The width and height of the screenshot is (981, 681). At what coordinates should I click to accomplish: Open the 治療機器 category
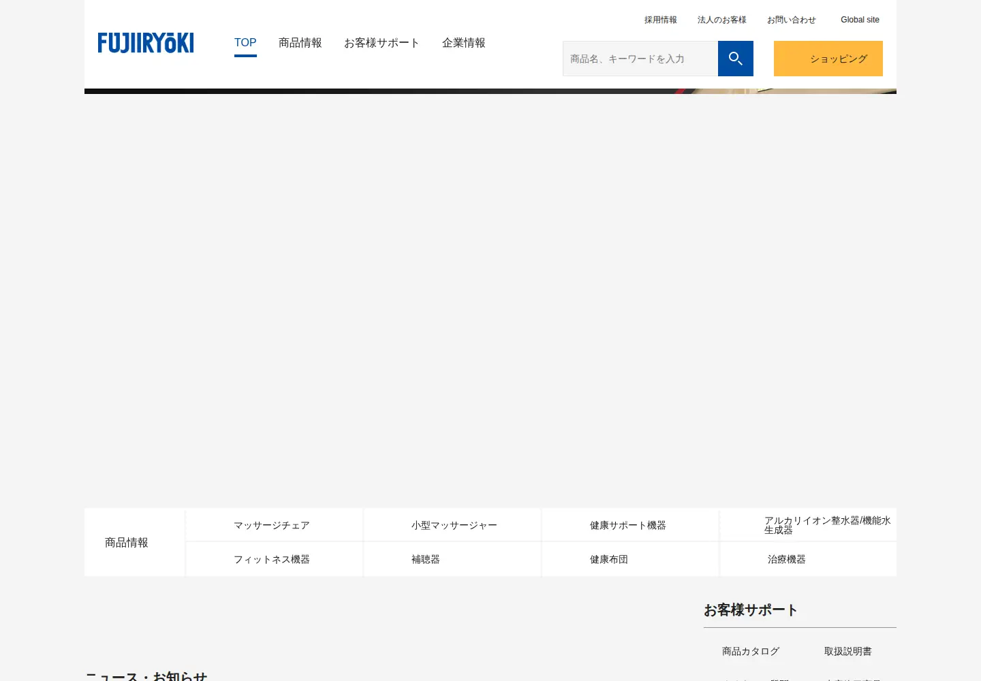(x=808, y=559)
